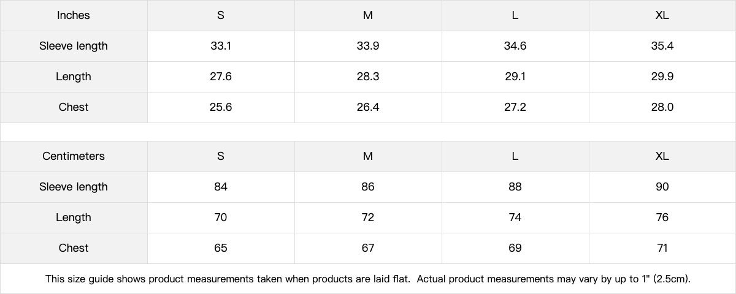
Task: Select the 69 chest cell
Action: [515, 248]
